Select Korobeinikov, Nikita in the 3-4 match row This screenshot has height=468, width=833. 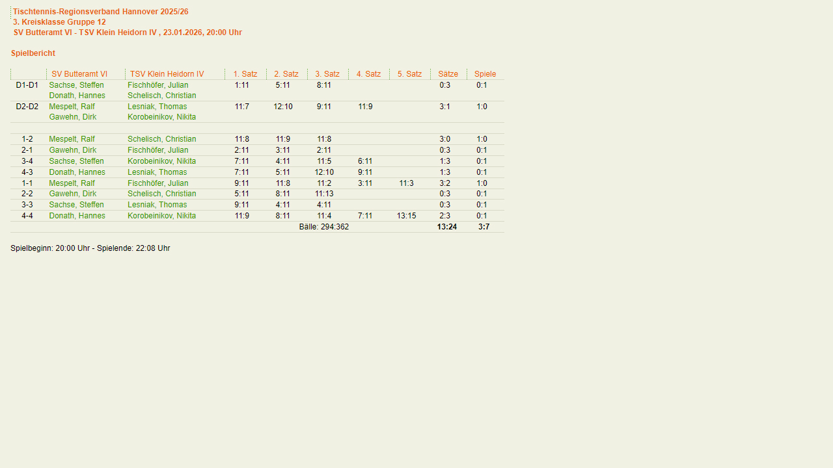click(x=161, y=161)
